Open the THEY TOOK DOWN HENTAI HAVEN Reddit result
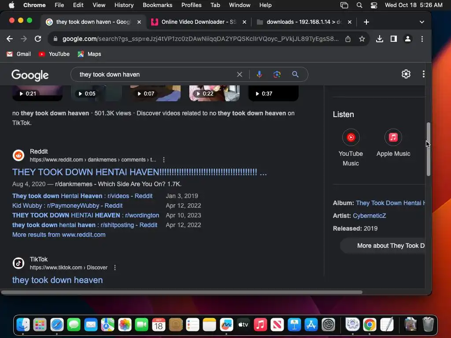 tap(140, 172)
